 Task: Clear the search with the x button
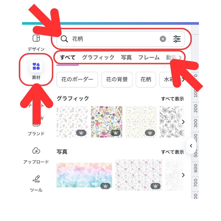[163, 39]
